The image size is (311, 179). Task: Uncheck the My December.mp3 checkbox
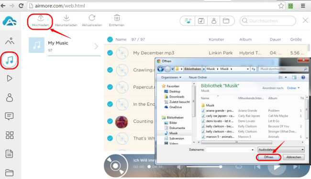pos(110,53)
